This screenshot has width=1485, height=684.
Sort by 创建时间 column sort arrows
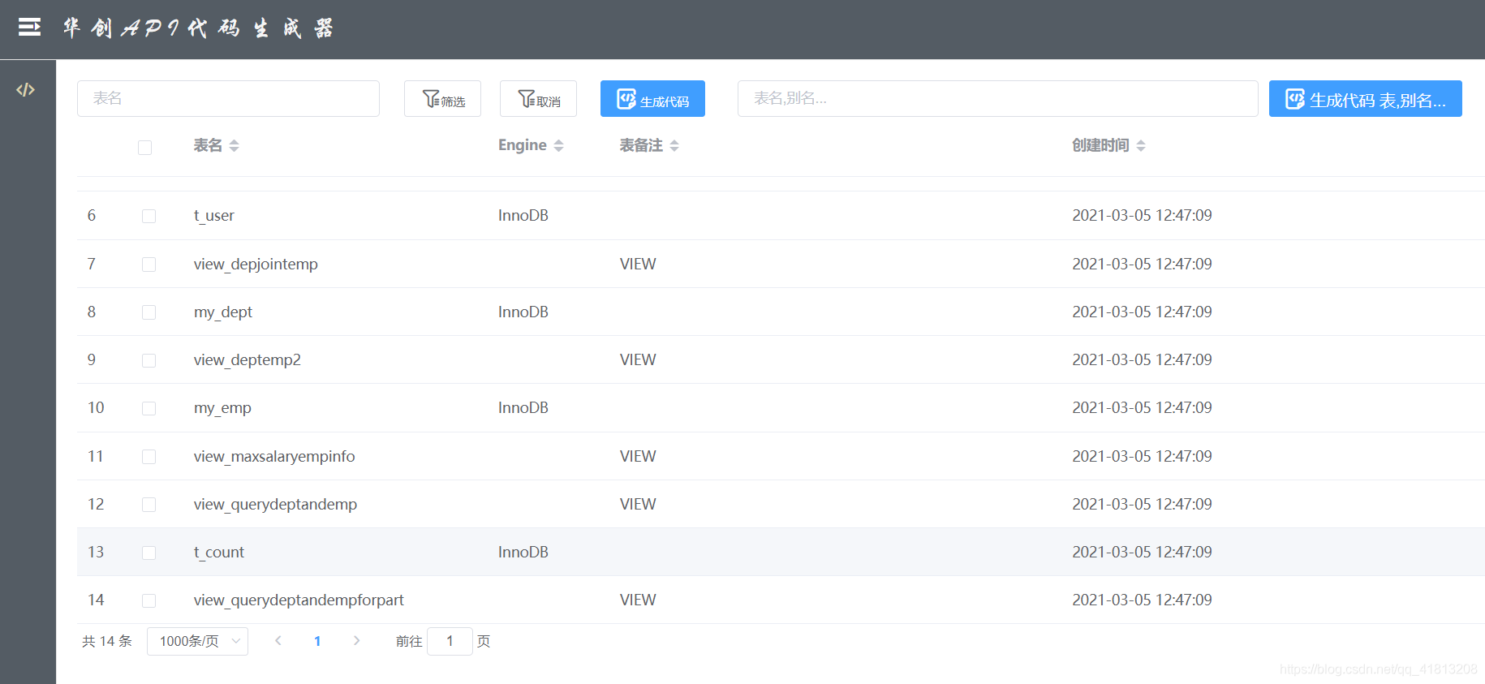click(1141, 145)
